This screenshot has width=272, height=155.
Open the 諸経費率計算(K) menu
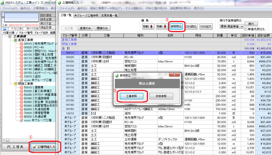tap(180, 8)
